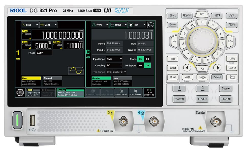Push the G/n unit key
This screenshot has width=251, height=156.
point(202,14)
